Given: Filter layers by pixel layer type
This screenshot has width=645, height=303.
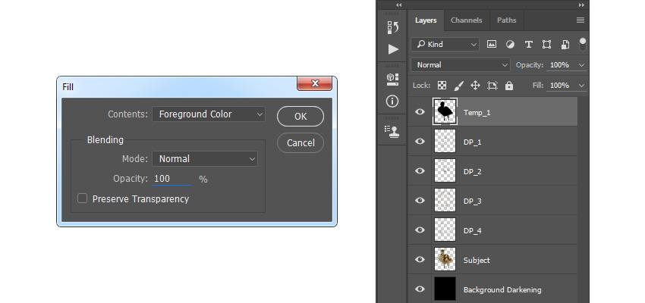Looking at the screenshot, I should click(x=492, y=45).
